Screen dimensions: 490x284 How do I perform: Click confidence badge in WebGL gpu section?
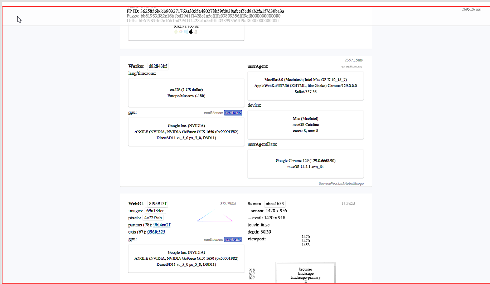tap(233, 240)
